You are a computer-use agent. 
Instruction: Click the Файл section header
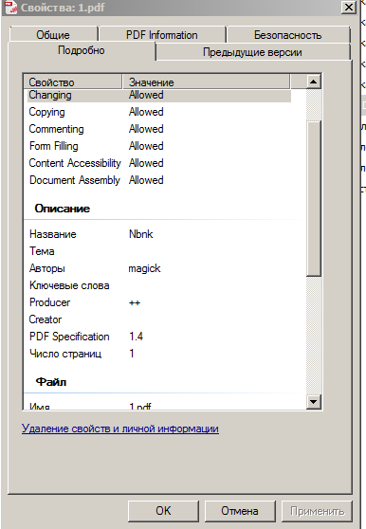51,382
